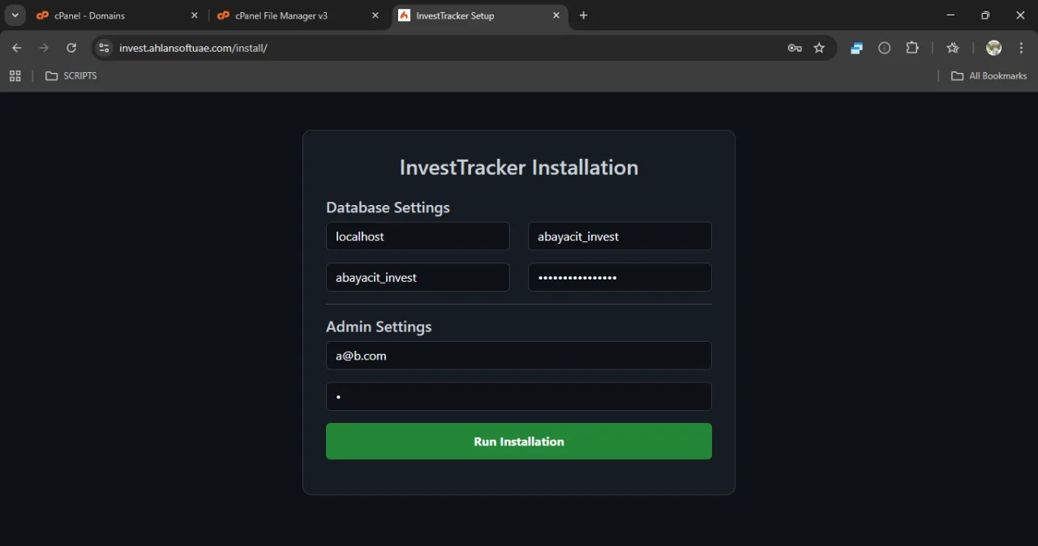Close the InvestTracker Setup tab
Screen dimensions: 1038x546
[556, 15]
